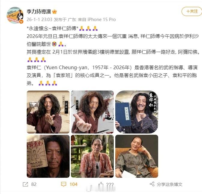Screen dimensions: 202x194
Task: Open photo showing the kung fu manual
Action: [x=48, y=156]
